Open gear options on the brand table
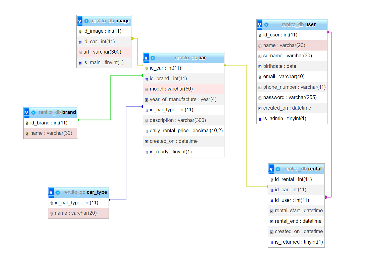Viewport: 378px width, 265px height. pos(33,112)
